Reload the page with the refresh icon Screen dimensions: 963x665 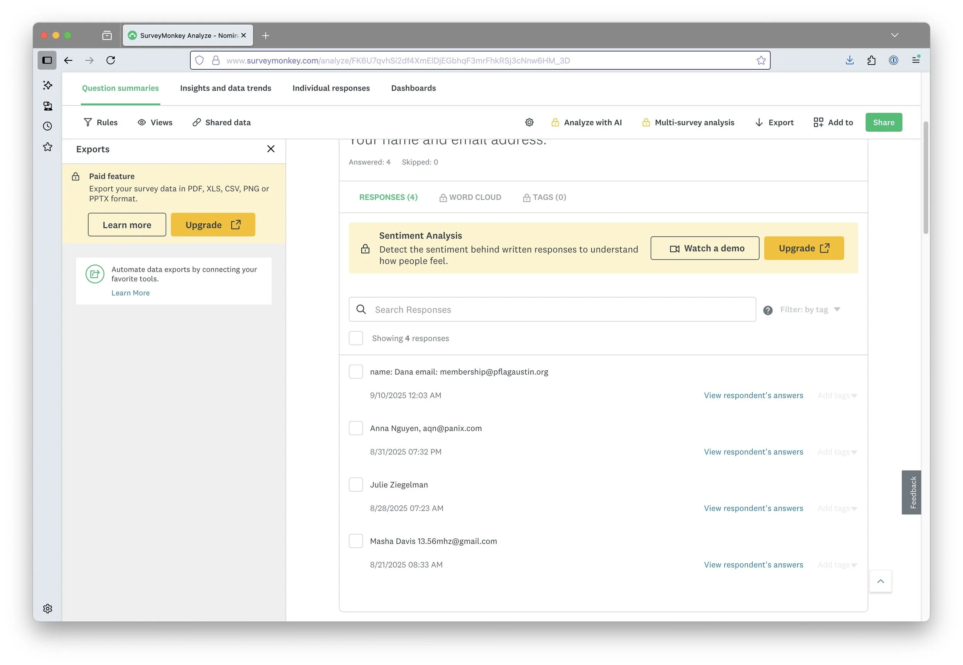coord(111,61)
